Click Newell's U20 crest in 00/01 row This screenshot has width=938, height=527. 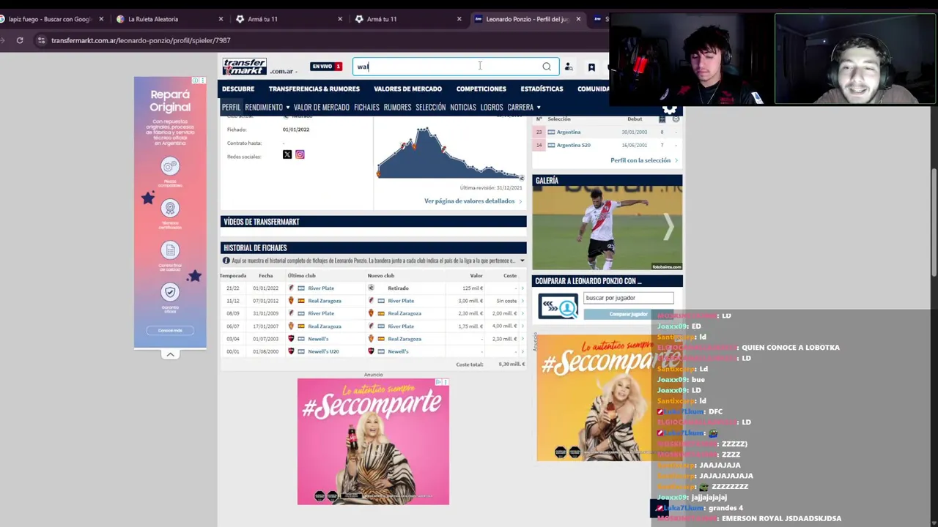click(291, 351)
